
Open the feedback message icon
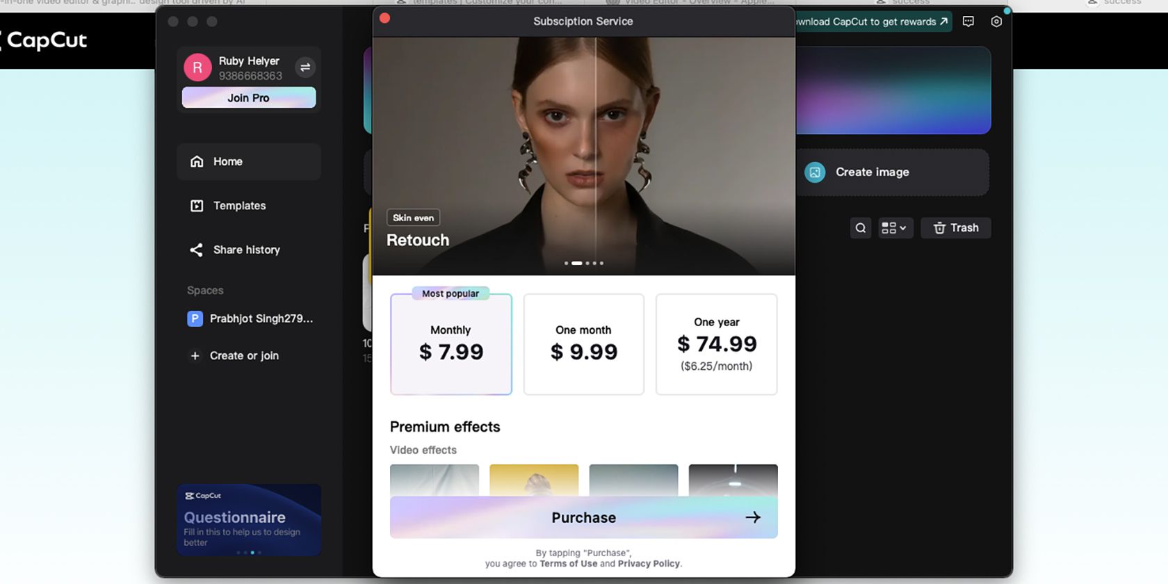point(968,22)
